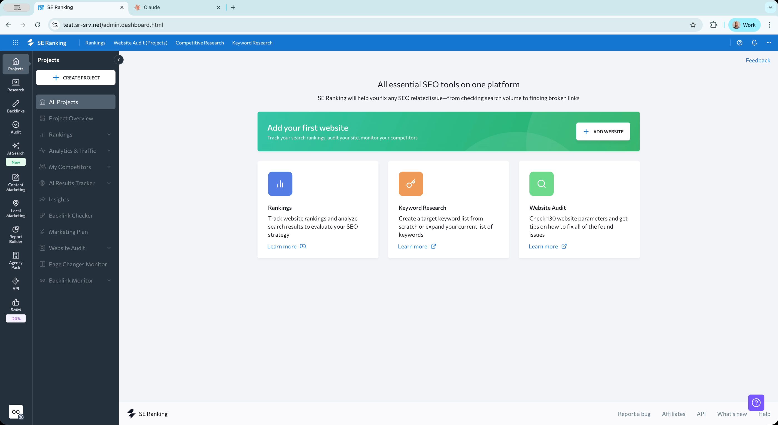Open the AI Search sidebar icon

16,149
